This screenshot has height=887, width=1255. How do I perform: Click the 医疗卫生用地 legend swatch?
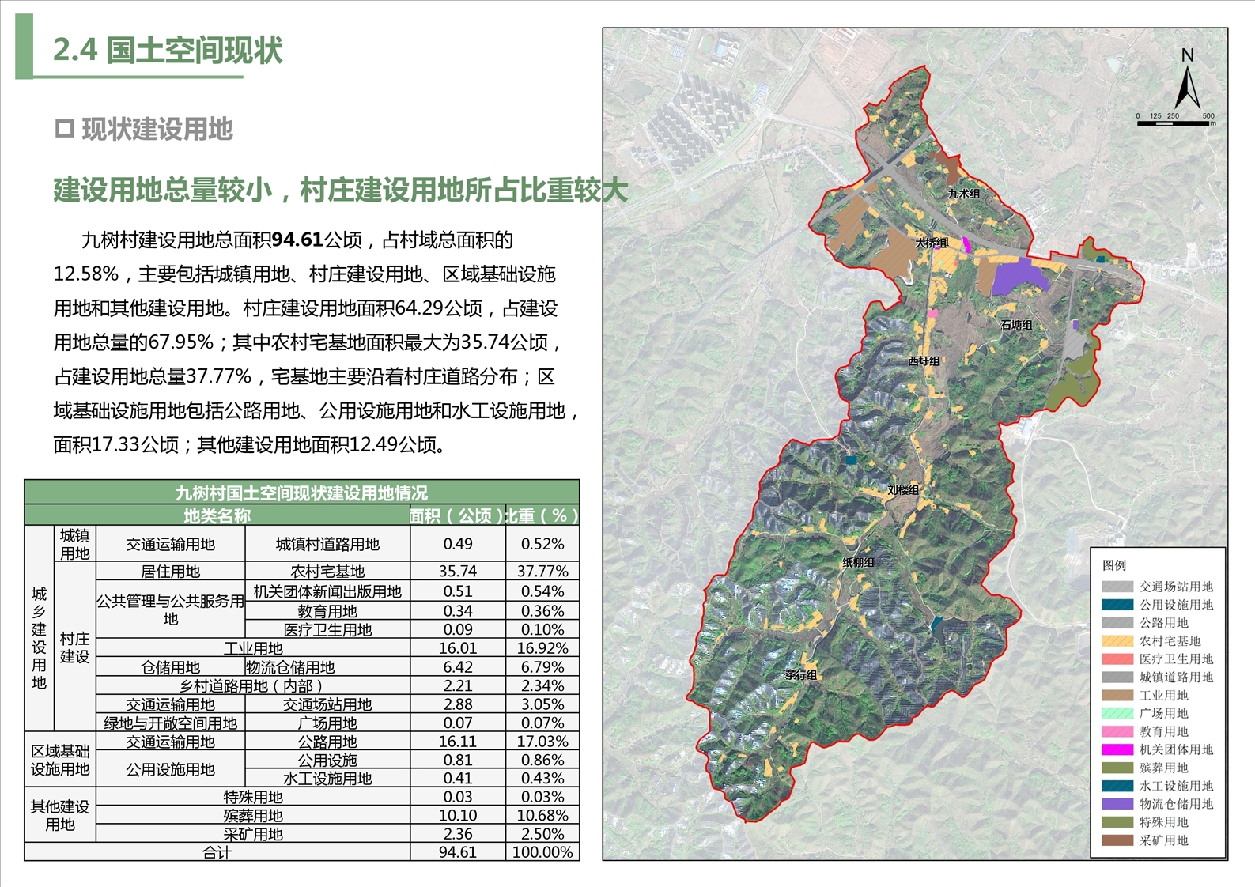(x=1117, y=659)
